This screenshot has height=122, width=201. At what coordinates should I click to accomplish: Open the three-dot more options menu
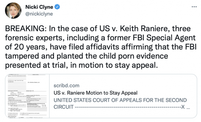[x=194, y=7]
